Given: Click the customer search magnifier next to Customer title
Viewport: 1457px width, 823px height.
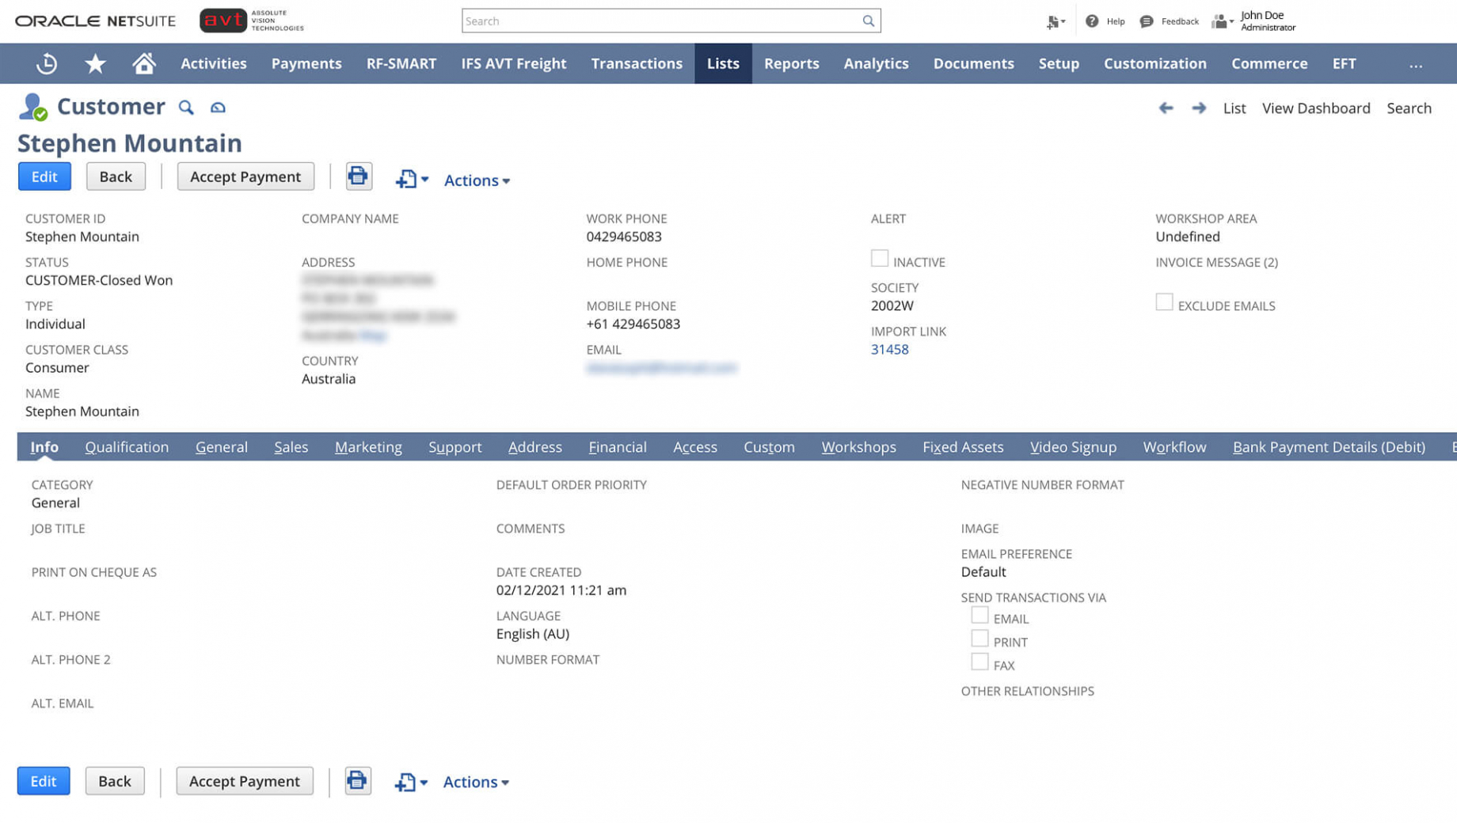Looking at the screenshot, I should [186, 107].
